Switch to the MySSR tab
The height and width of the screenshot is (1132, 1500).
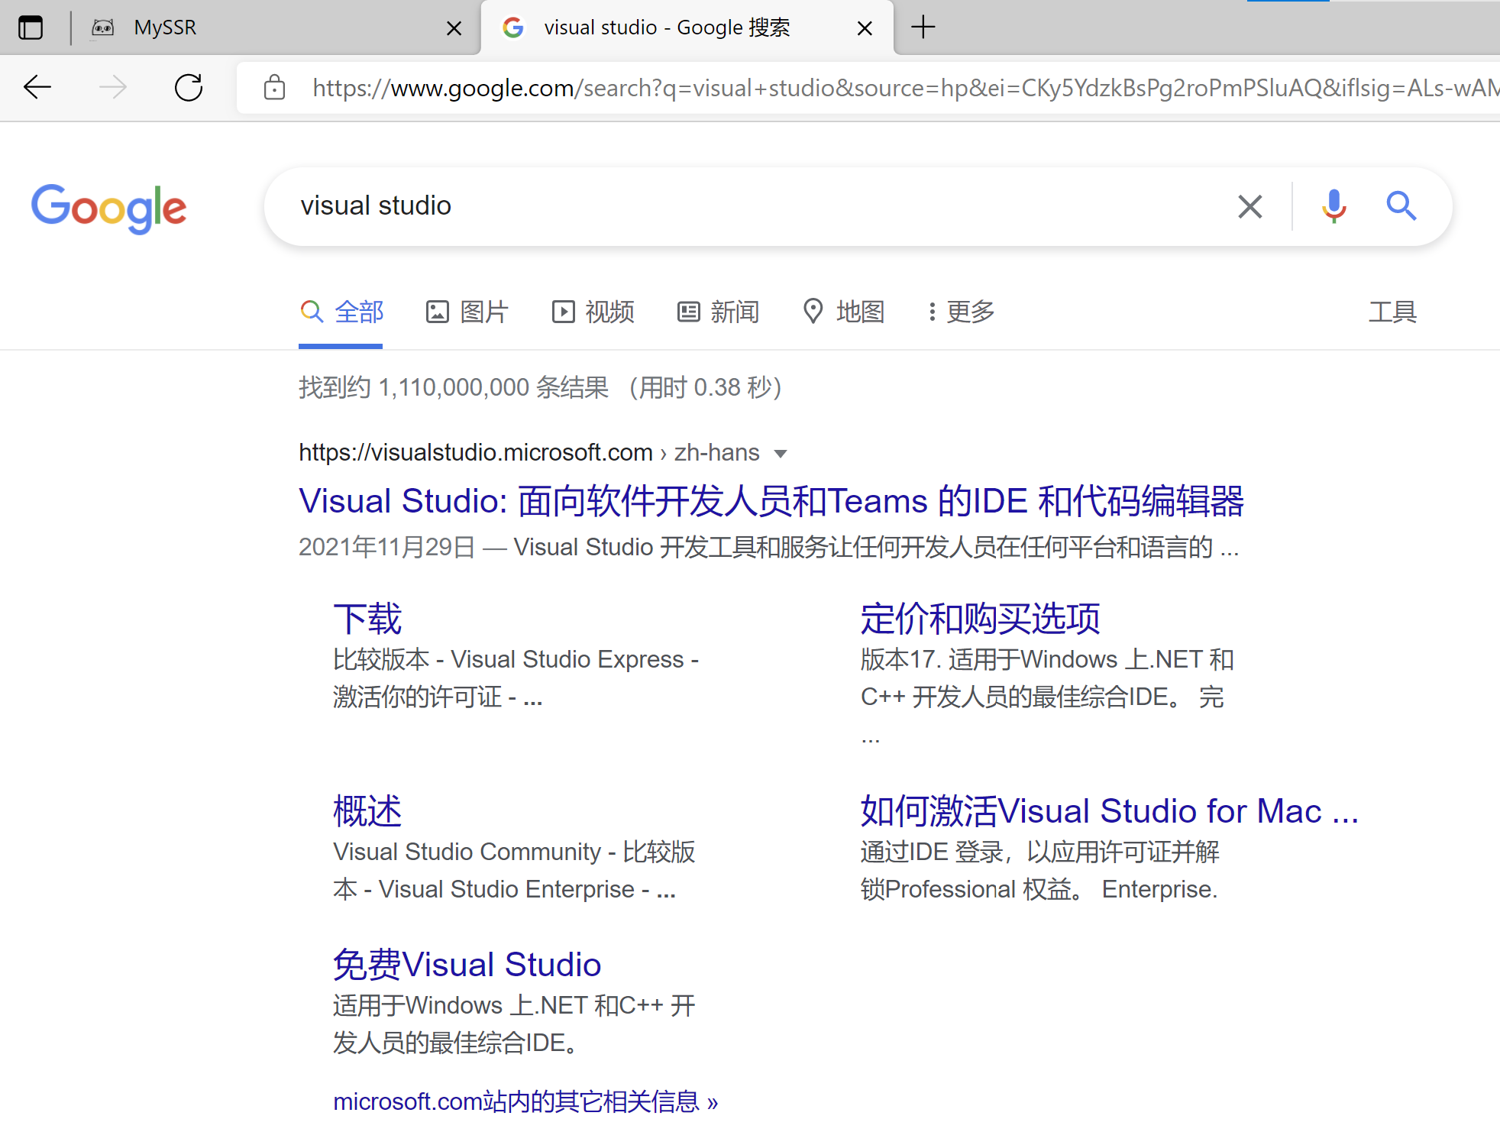[275, 27]
